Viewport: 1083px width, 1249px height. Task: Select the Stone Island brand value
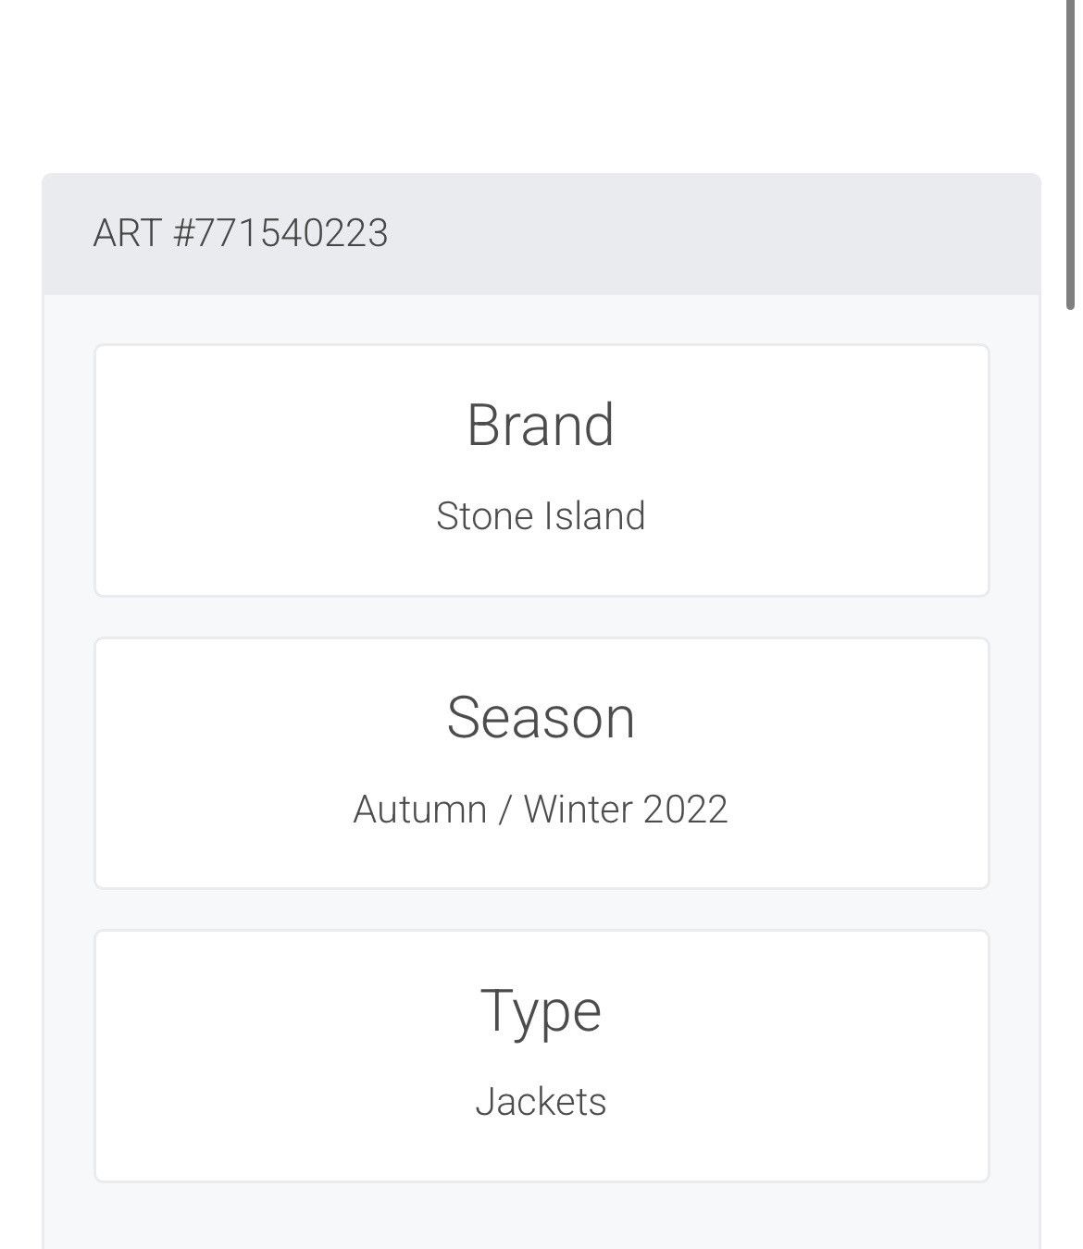click(x=541, y=516)
